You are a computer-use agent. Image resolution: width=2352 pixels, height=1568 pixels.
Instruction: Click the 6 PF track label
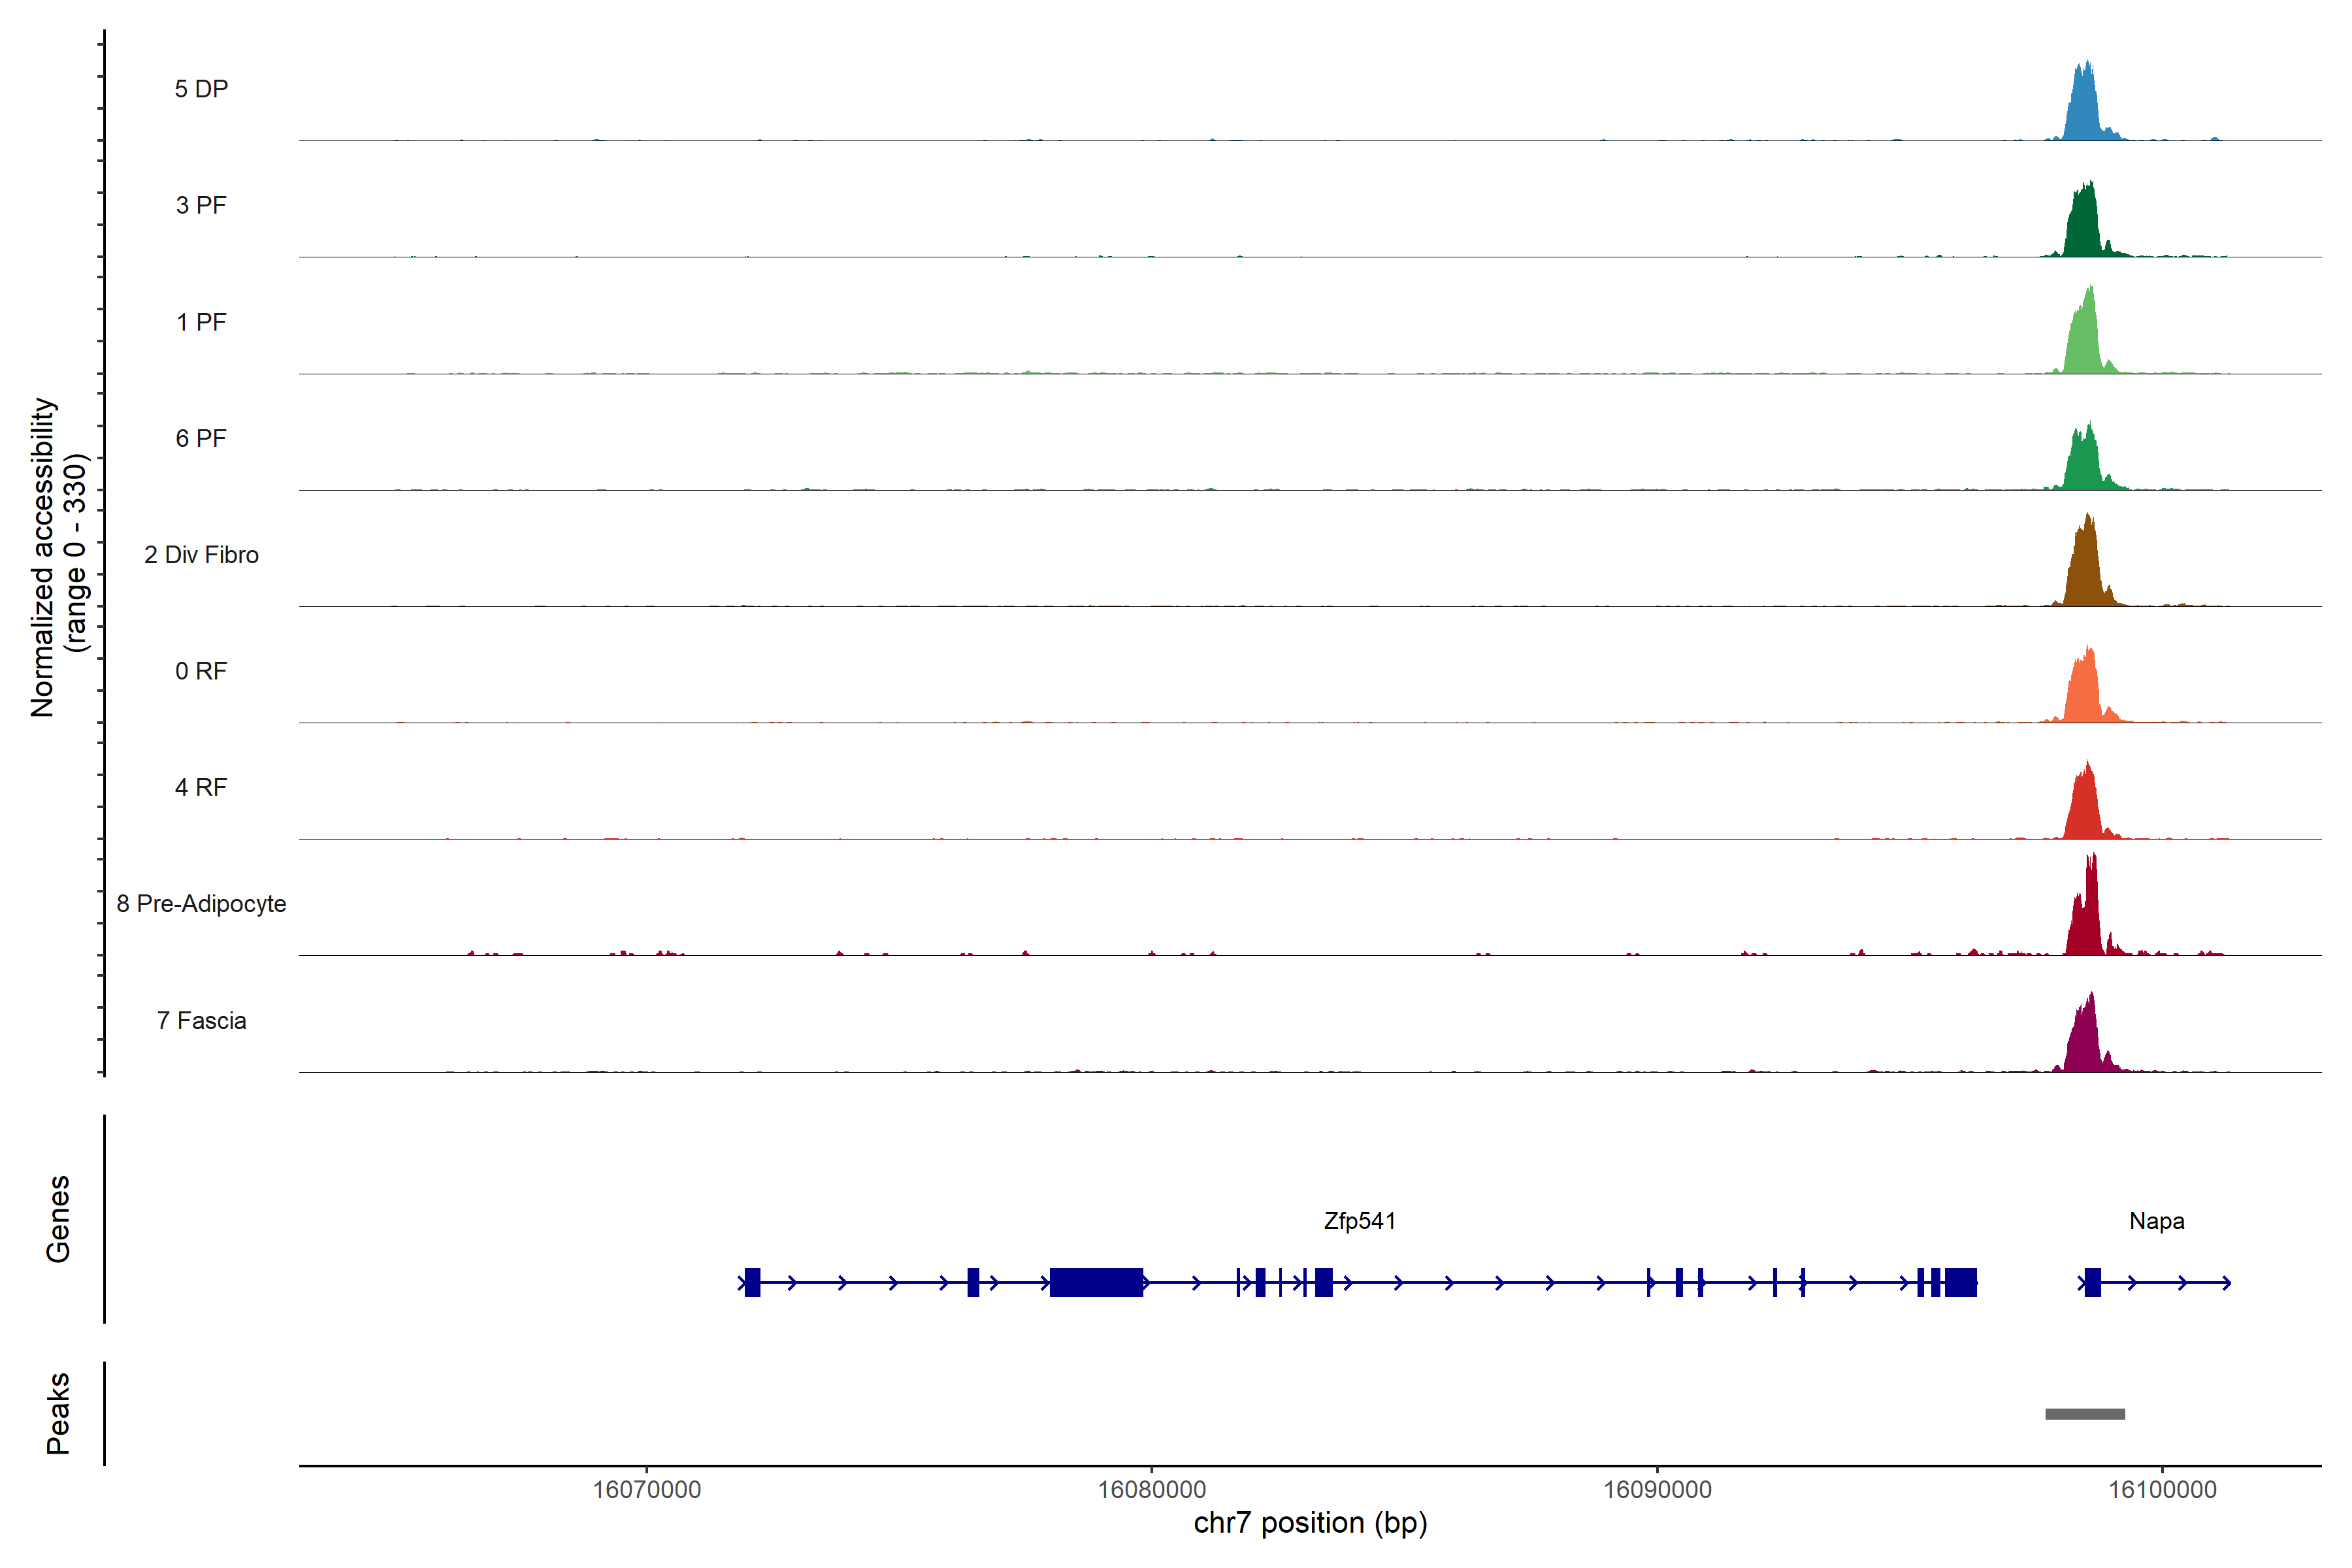(x=201, y=438)
